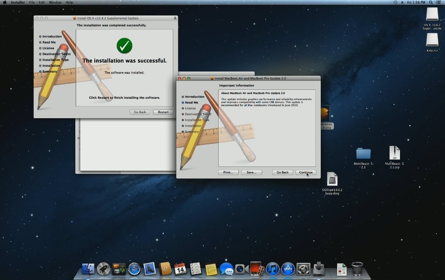Click 'Summary' step in MacBook Update sidebar
The width and height of the screenshot is (445, 280).
[191, 131]
